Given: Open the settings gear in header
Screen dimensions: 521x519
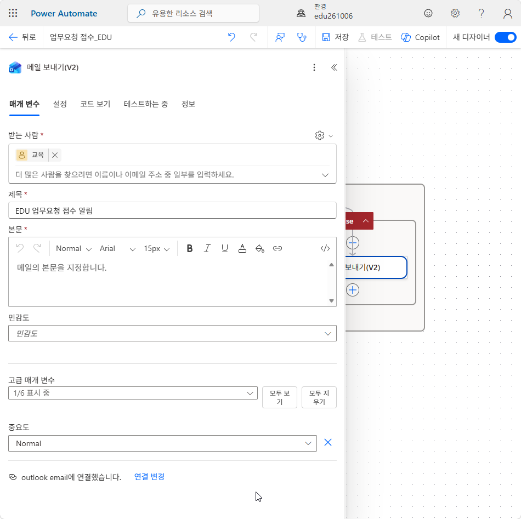Looking at the screenshot, I should (x=455, y=13).
